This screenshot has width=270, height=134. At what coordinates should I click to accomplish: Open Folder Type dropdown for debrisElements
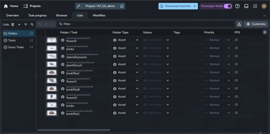[x=126, y=56]
